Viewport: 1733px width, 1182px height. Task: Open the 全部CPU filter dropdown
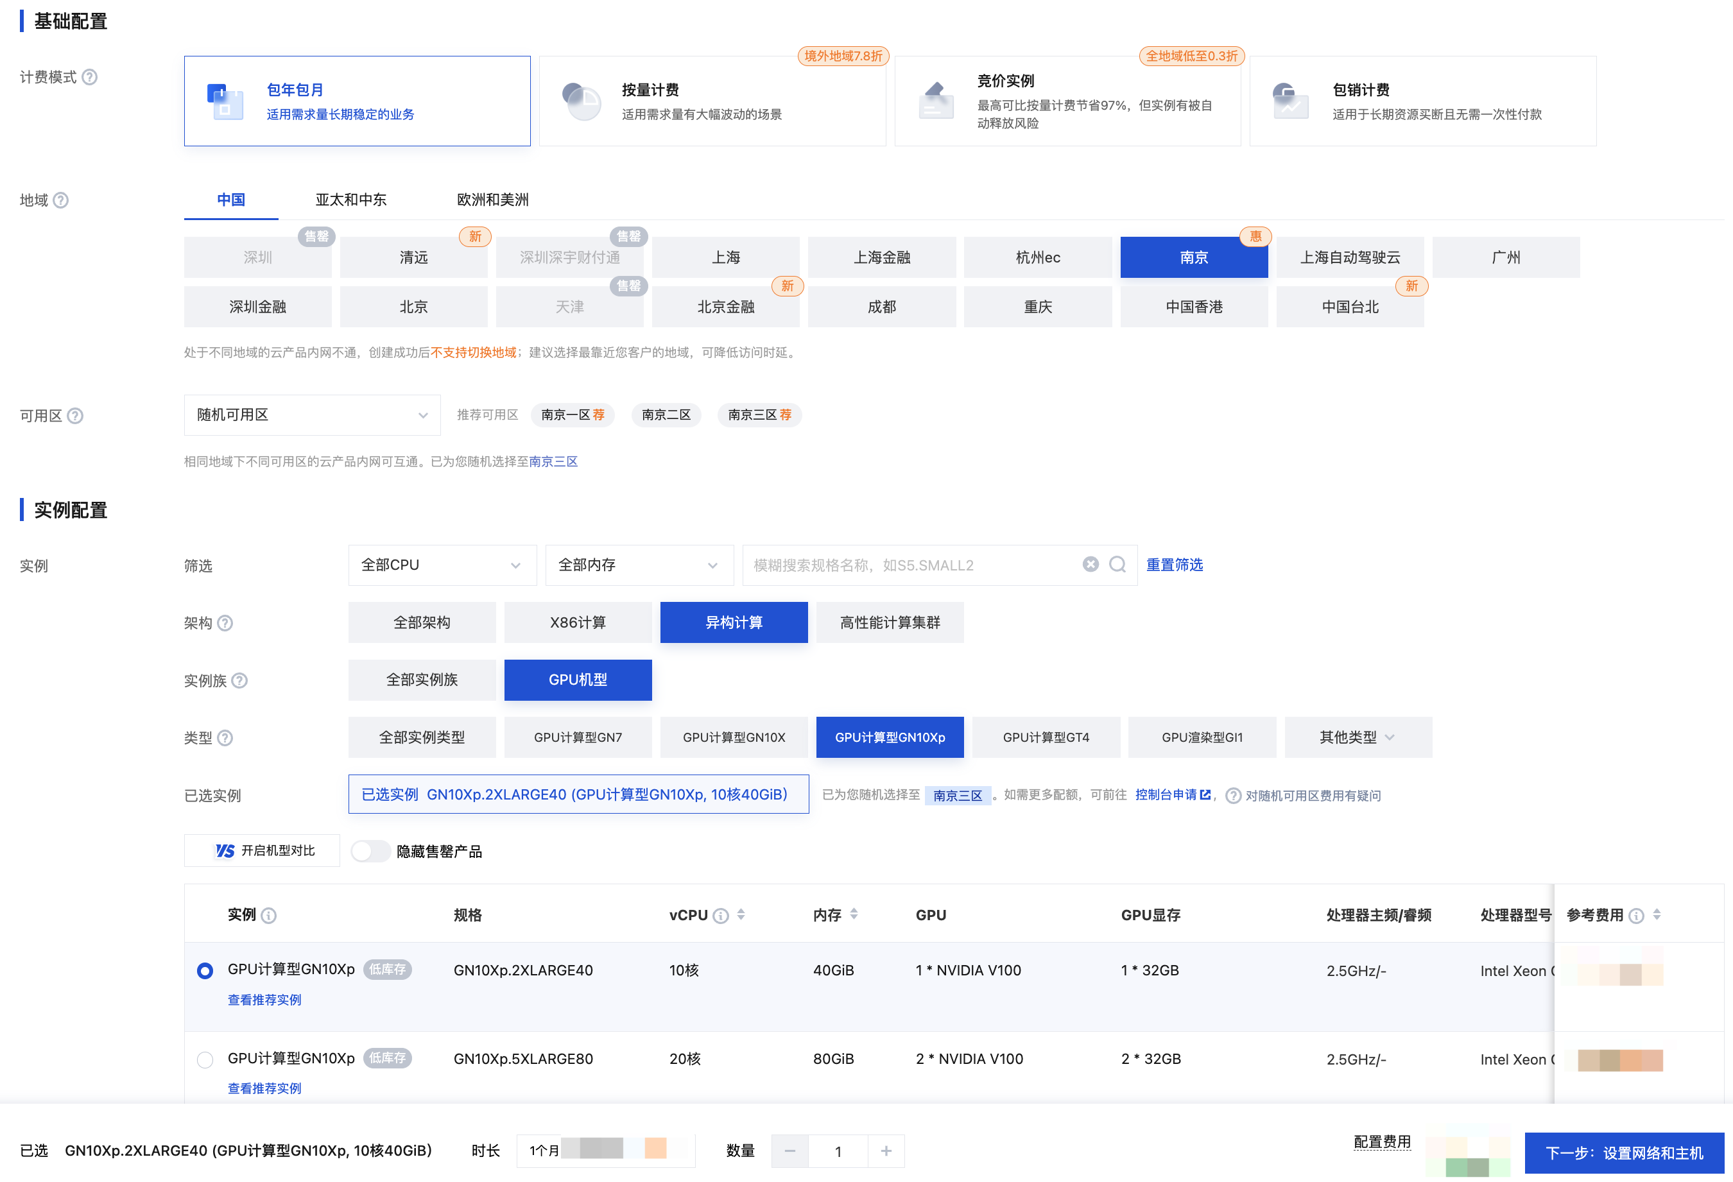442,565
